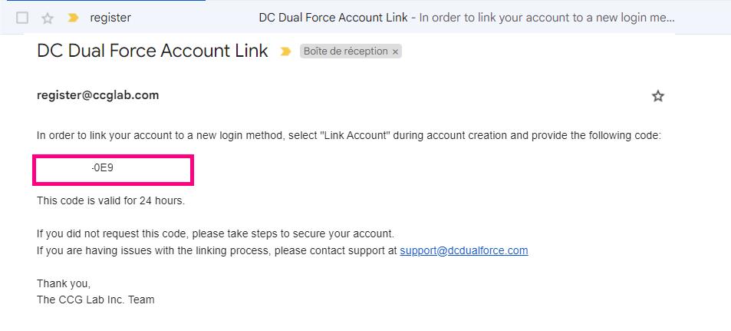The height and width of the screenshot is (331, 731).
Task: Click the sender name register in the inbox row
Action: (110, 18)
